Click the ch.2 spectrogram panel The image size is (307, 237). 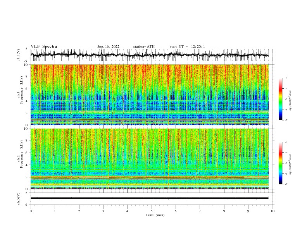click(x=150, y=159)
